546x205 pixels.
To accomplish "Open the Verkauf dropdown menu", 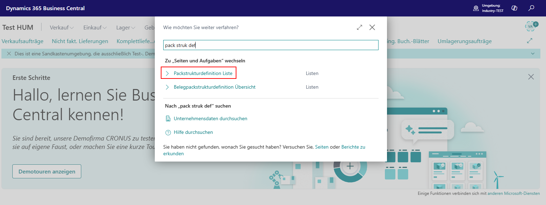I will click(x=62, y=27).
